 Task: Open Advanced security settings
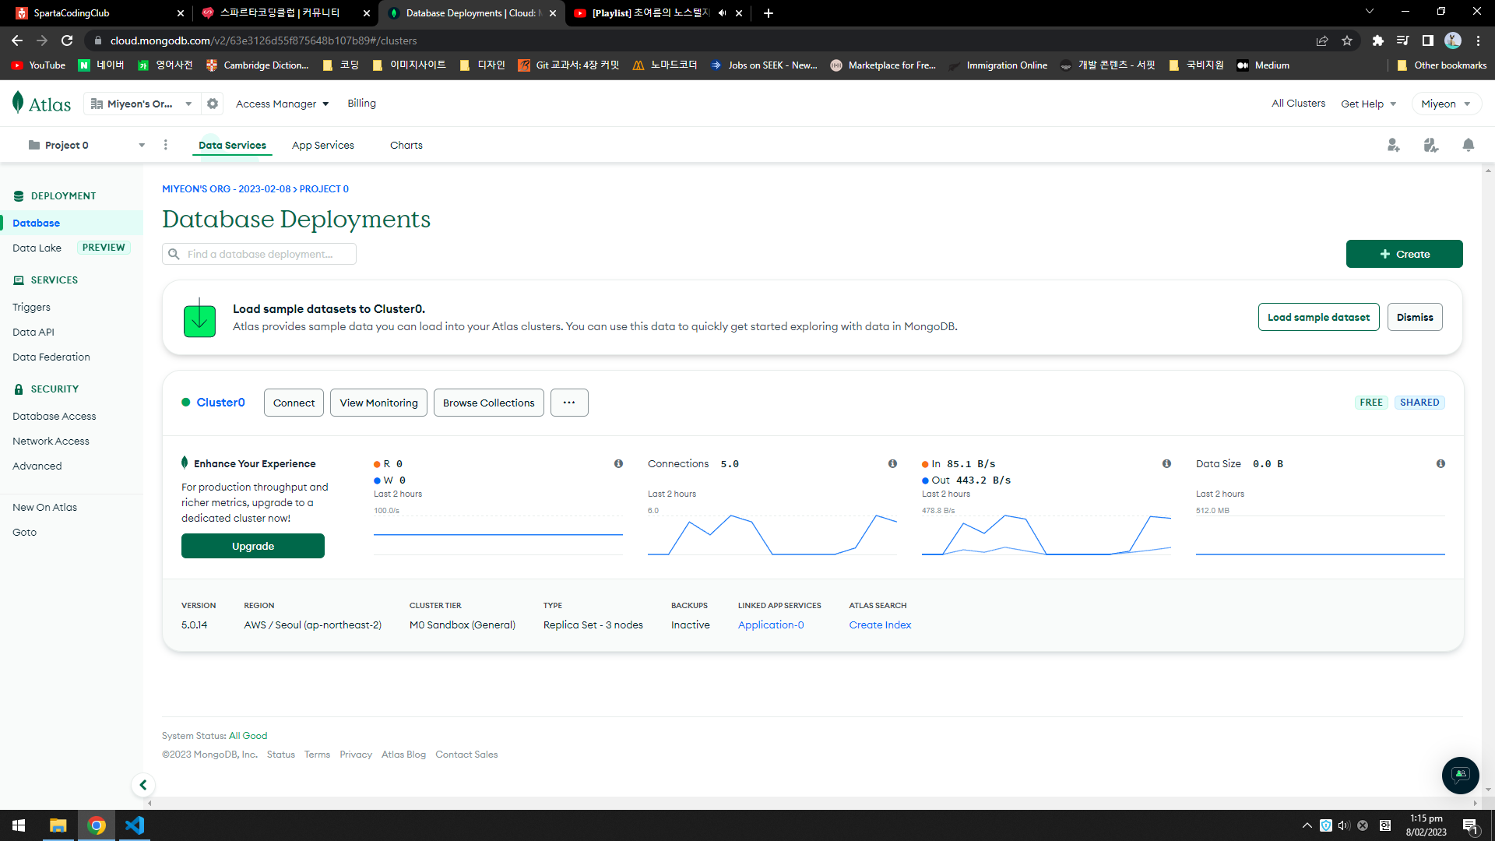[37, 466]
